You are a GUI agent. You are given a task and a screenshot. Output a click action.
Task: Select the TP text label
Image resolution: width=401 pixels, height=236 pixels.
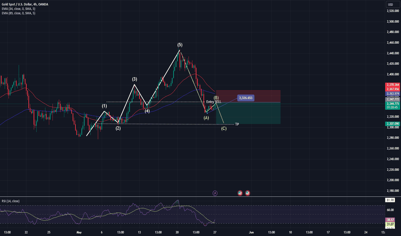(237, 124)
